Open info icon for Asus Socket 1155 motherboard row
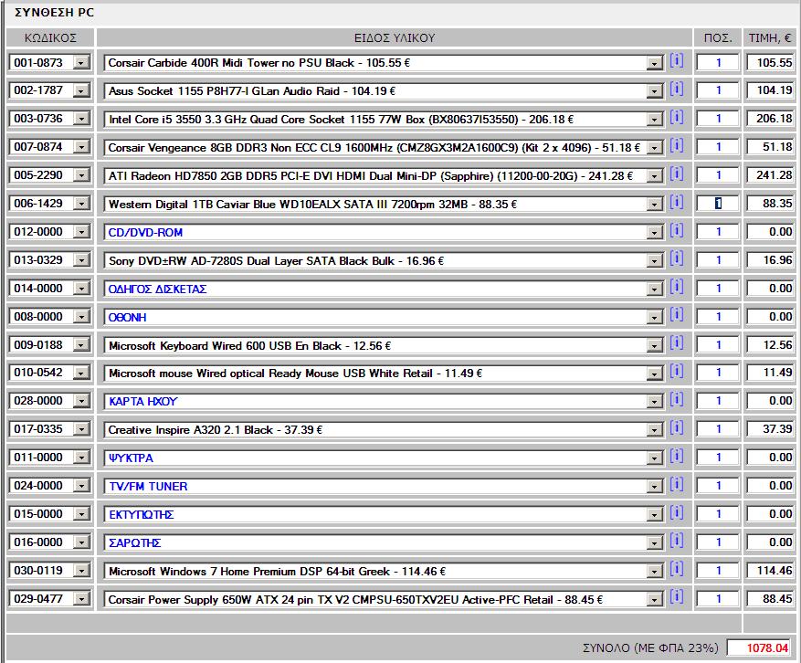Viewport: 801px width, 663px height. 677,89
